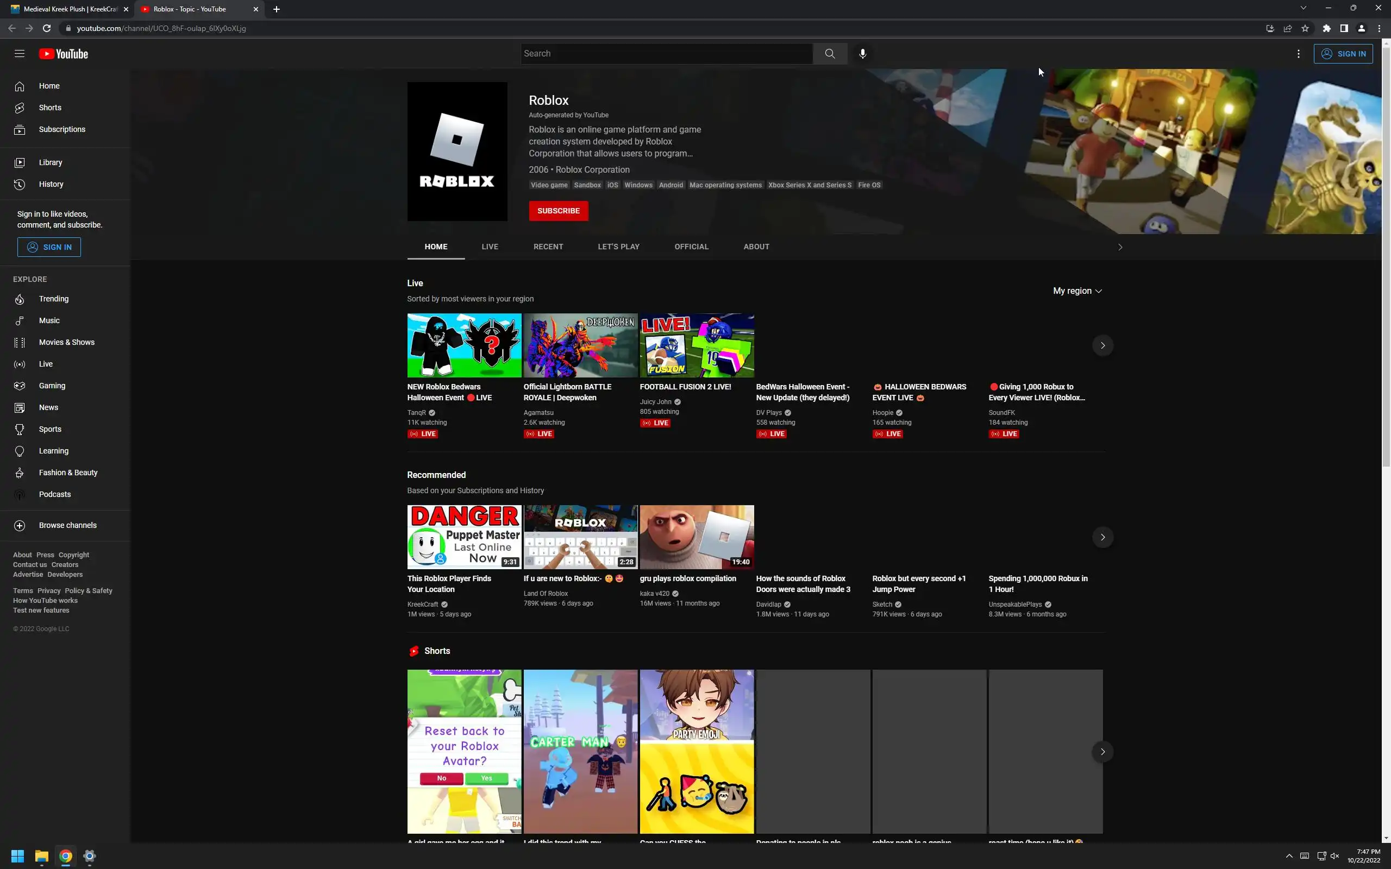Image resolution: width=1391 pixels, height=869 pixels.
Task: Click SIGN IN in top right
Action: [x=1343, y=53]
